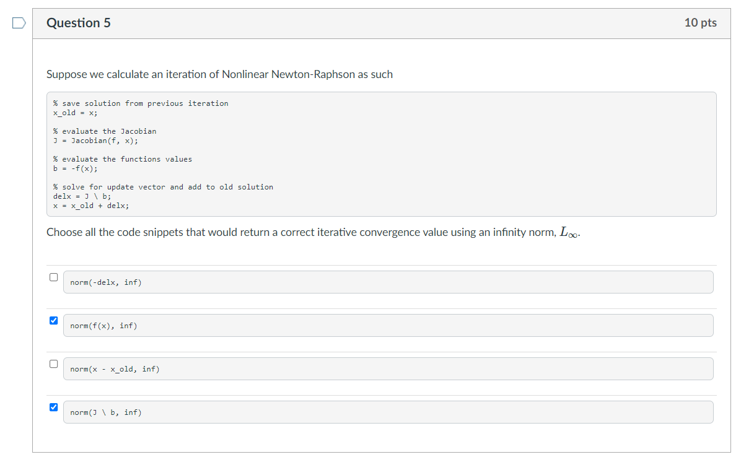
Task: Uncheck the norm(f(x), inf) selected answer
Action: (53, 320)
